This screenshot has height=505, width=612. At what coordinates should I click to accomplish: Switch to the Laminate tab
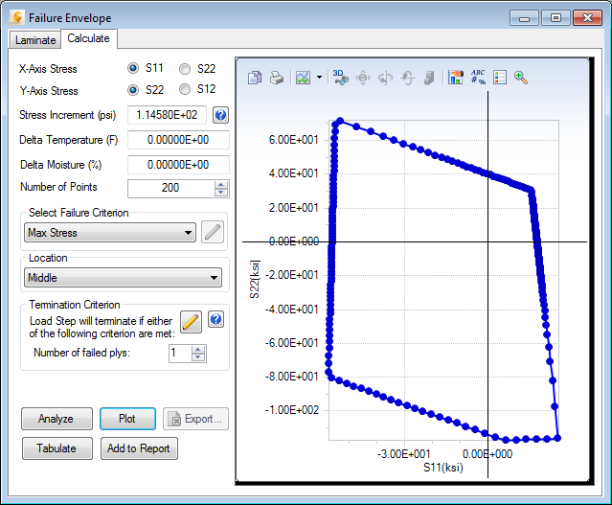(35, 40)
